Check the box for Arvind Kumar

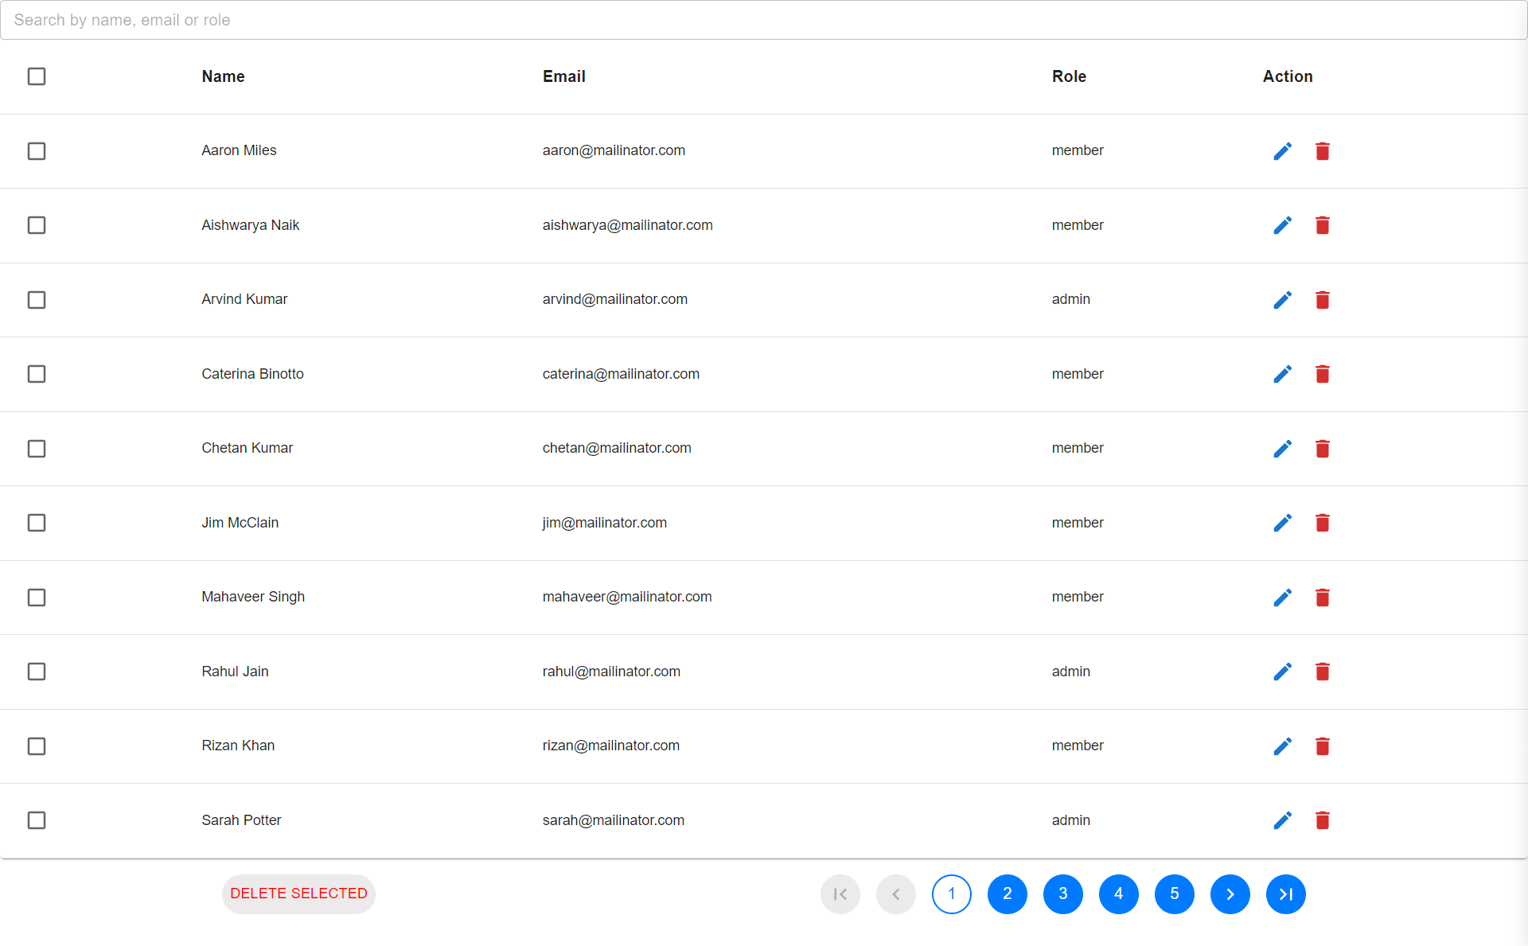37,300
